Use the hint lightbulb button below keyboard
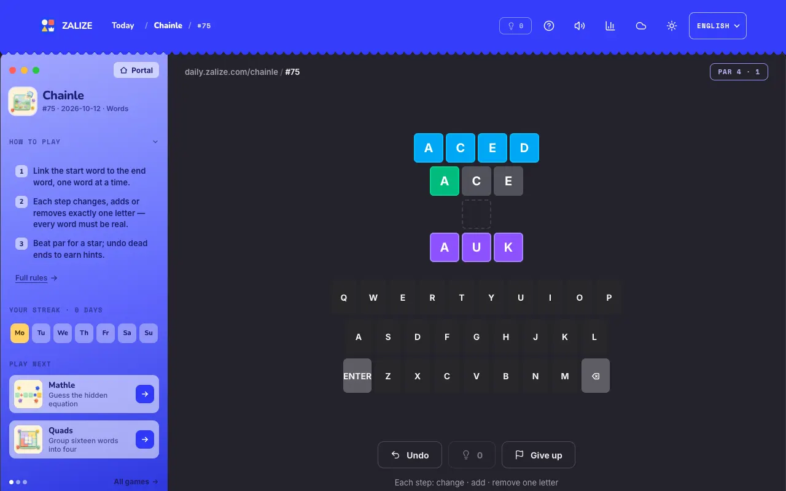Image resolution: width=786 pixels, height=491 pixels. click(x=472, y=455)
